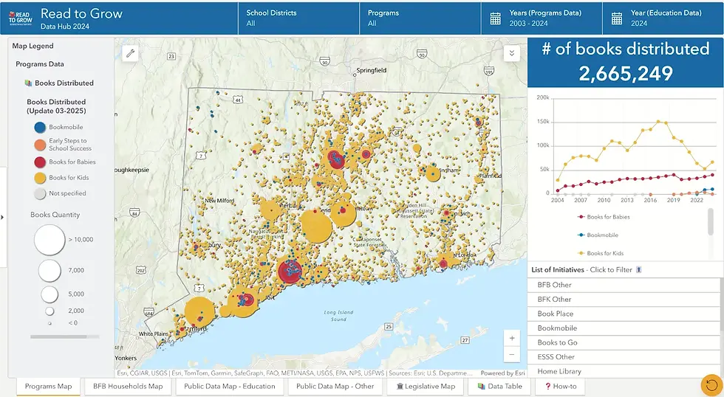Toggle Bookmobile chart legend series
Image resolution: width=724 pixels, height=397 pixels.
(598, 235)
